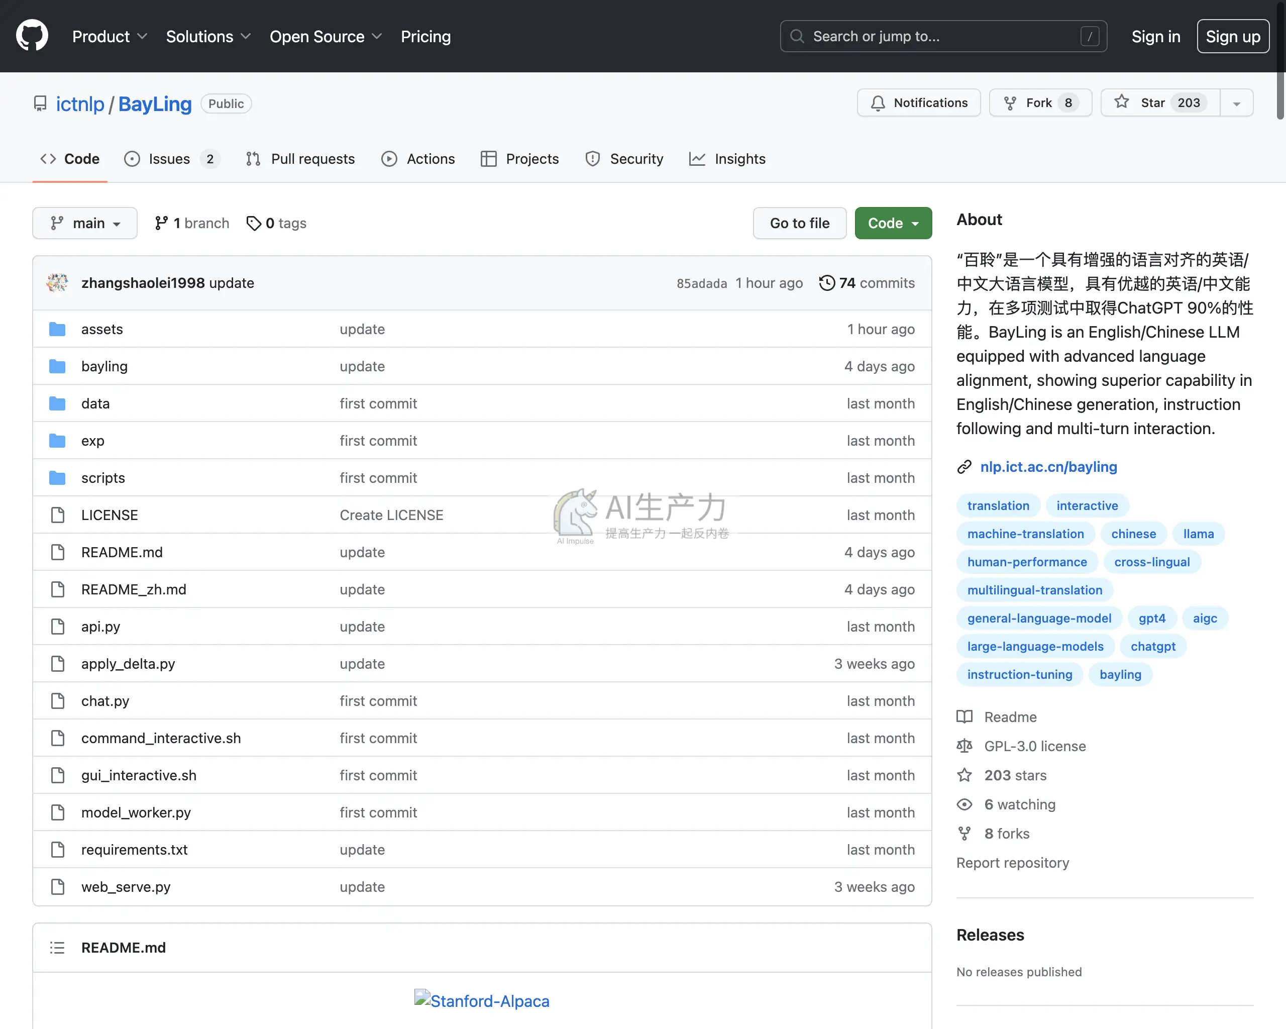Viewport: 1286px width, 1029px height.
Task: Open README_zh.md file
Action: (134, 589)
